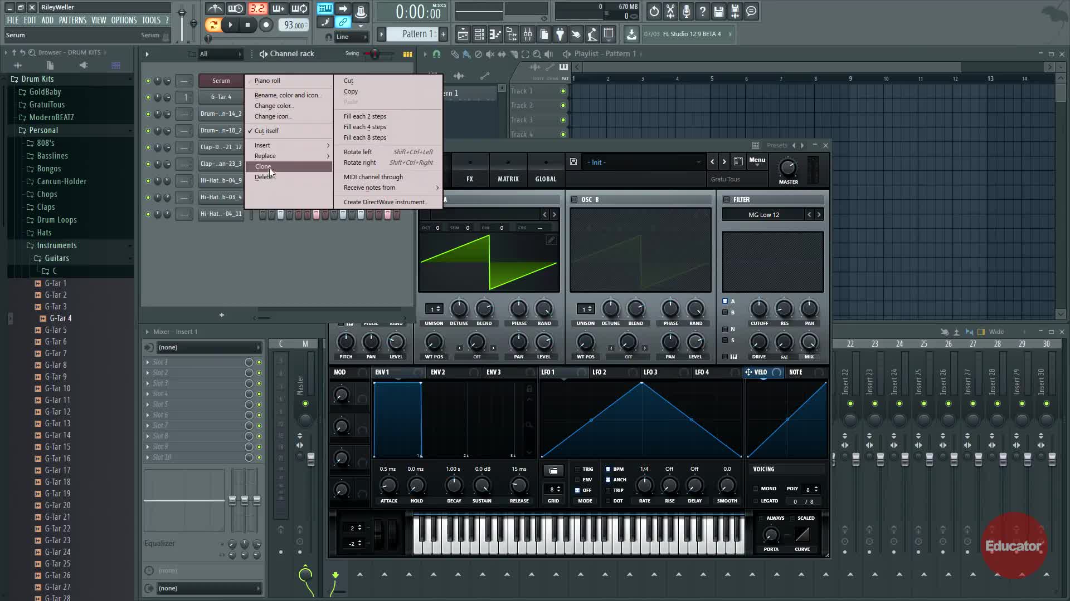Collapse the Guitars folder in browser
Viewport: 1070px width, 601px height.
tap(56, 258)
